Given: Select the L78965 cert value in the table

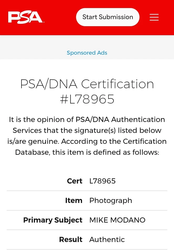Looking at the screenshot, I should pos(102,181).
